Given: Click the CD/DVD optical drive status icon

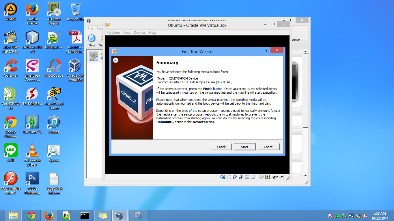Looking at the screenshot, I should tap(229, 177).
